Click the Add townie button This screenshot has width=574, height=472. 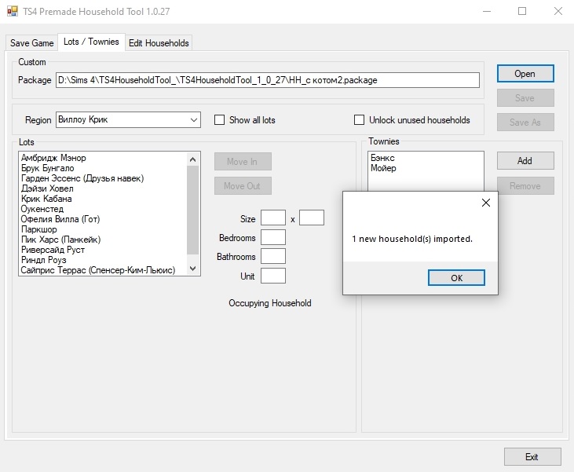525,161
